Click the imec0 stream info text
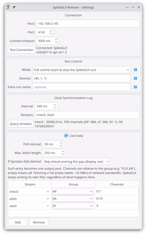 [79, 124]
